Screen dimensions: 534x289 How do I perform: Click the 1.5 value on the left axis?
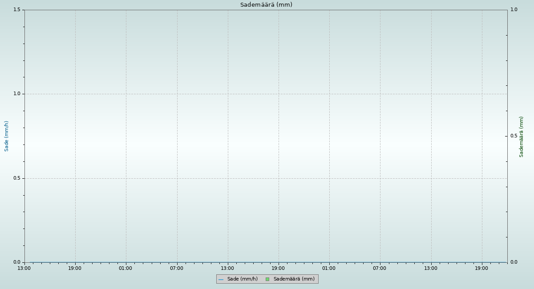pos(17,10)
